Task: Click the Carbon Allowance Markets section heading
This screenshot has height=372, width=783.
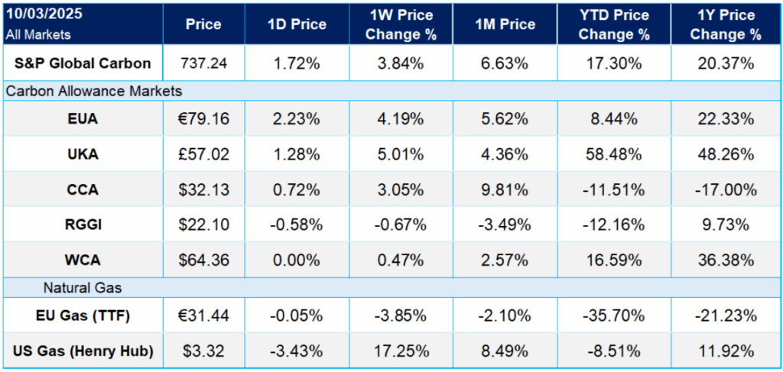Action: coord(94,91)
